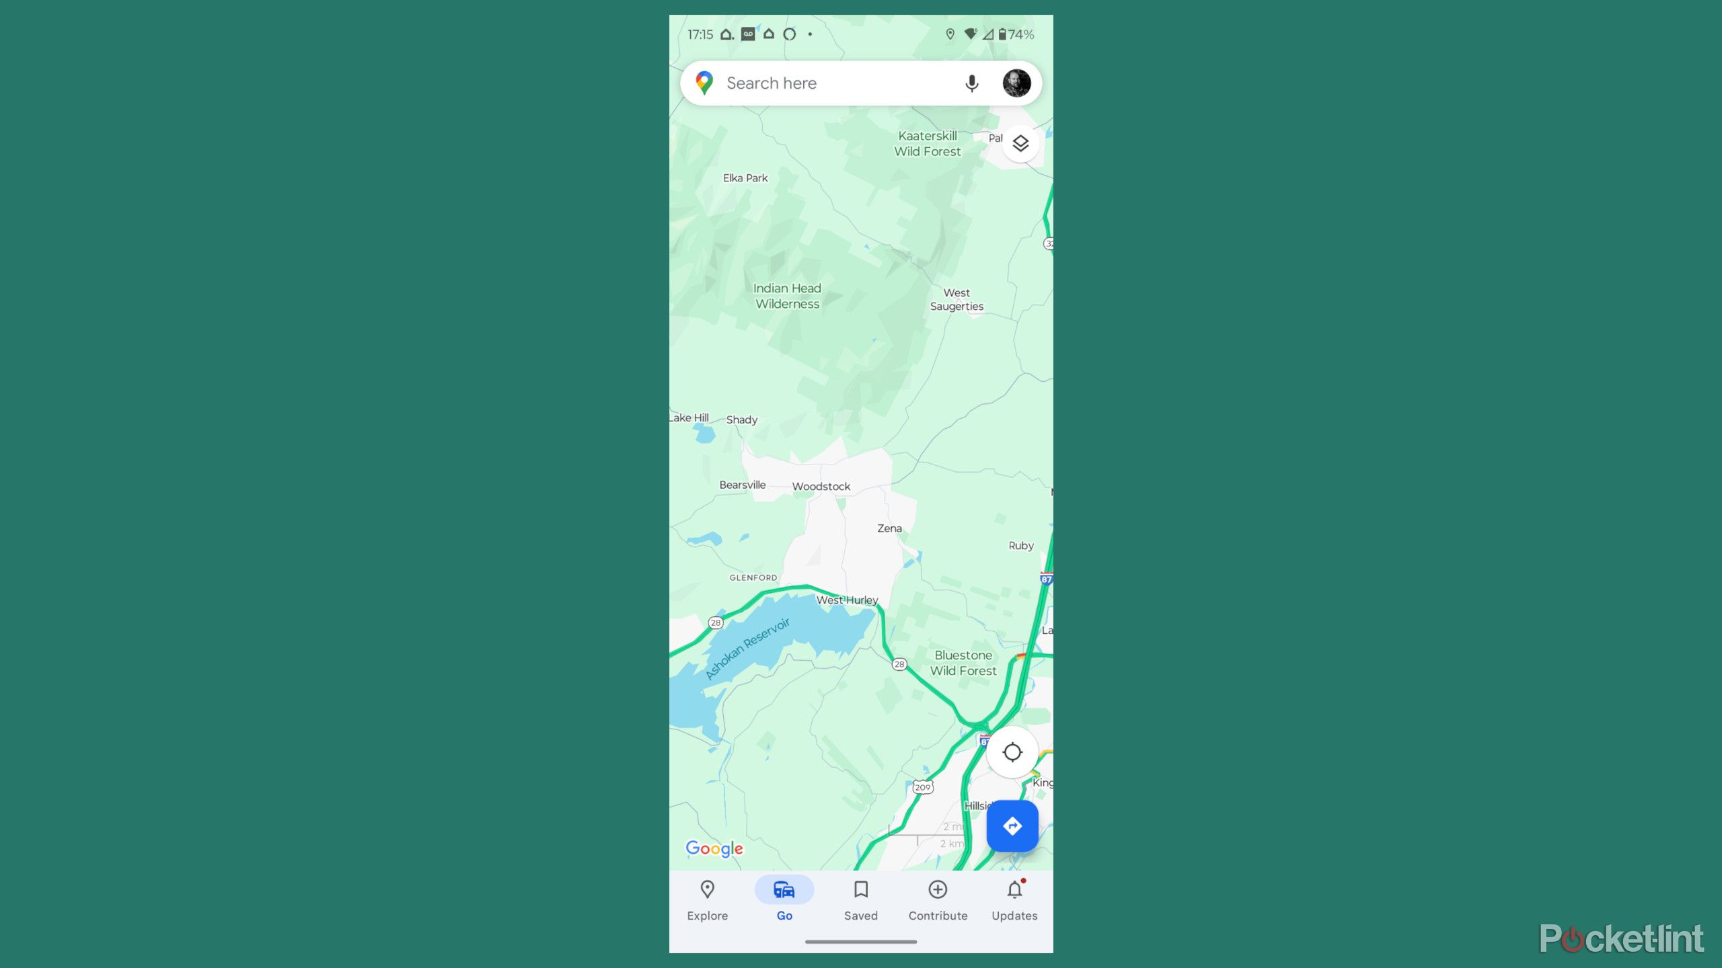Open the Search here input field

[839, 83]
